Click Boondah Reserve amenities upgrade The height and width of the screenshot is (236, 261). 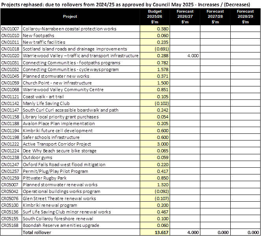coord(61,225)
